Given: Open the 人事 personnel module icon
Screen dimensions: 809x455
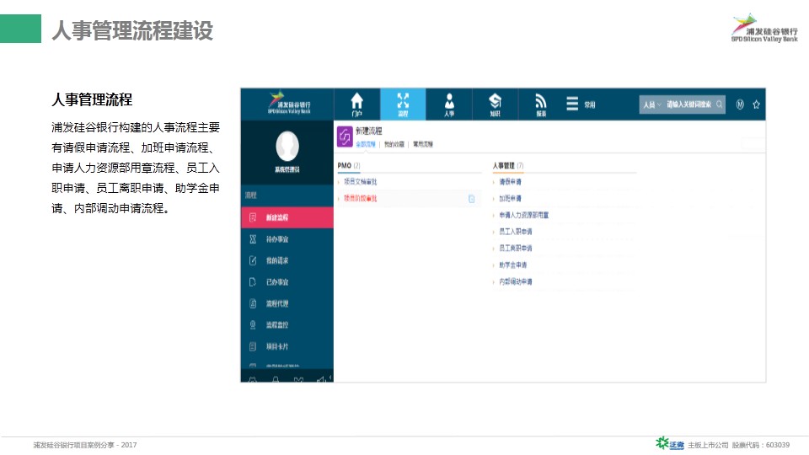Looking at the screenshot, I should (x=449, y=104).
